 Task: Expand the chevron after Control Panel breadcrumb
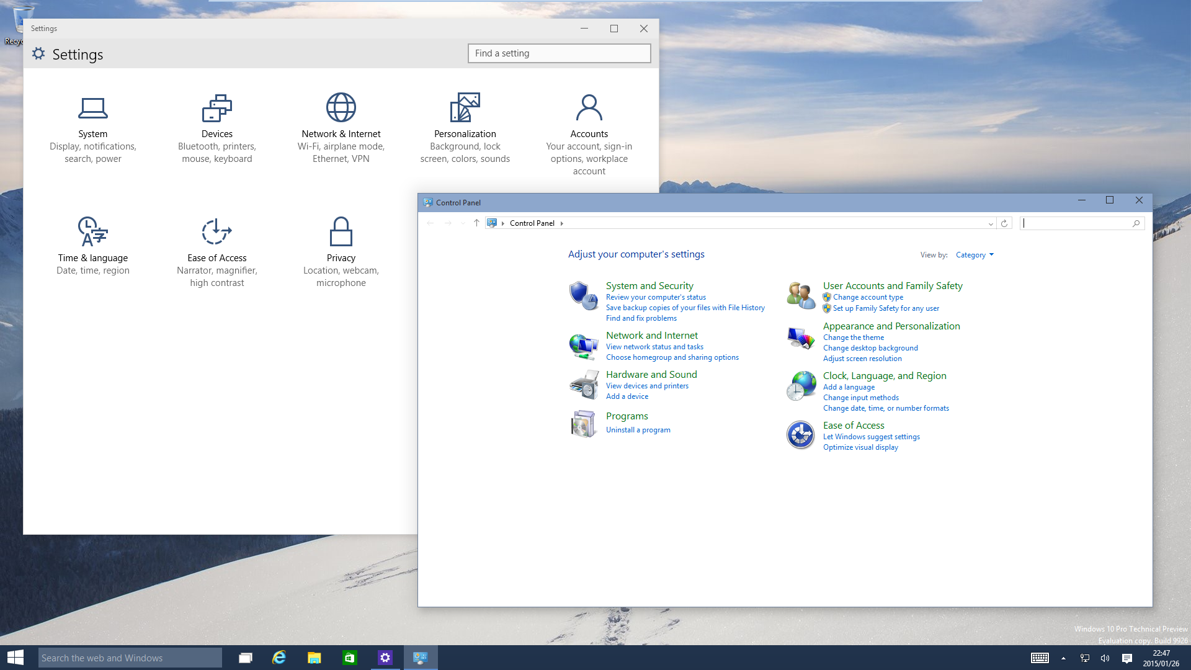click(562, 223)
